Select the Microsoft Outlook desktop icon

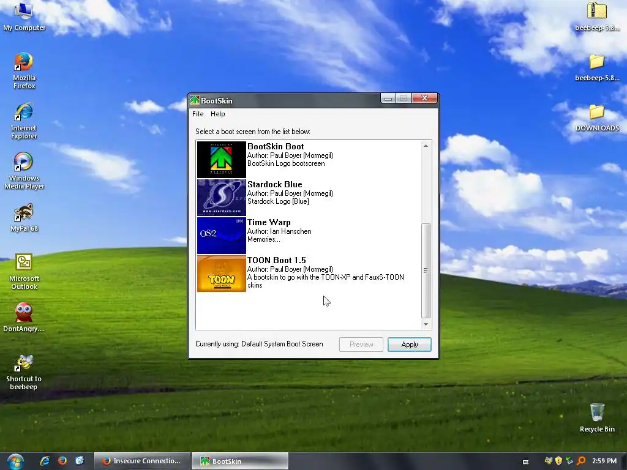[x=24, y=272]
